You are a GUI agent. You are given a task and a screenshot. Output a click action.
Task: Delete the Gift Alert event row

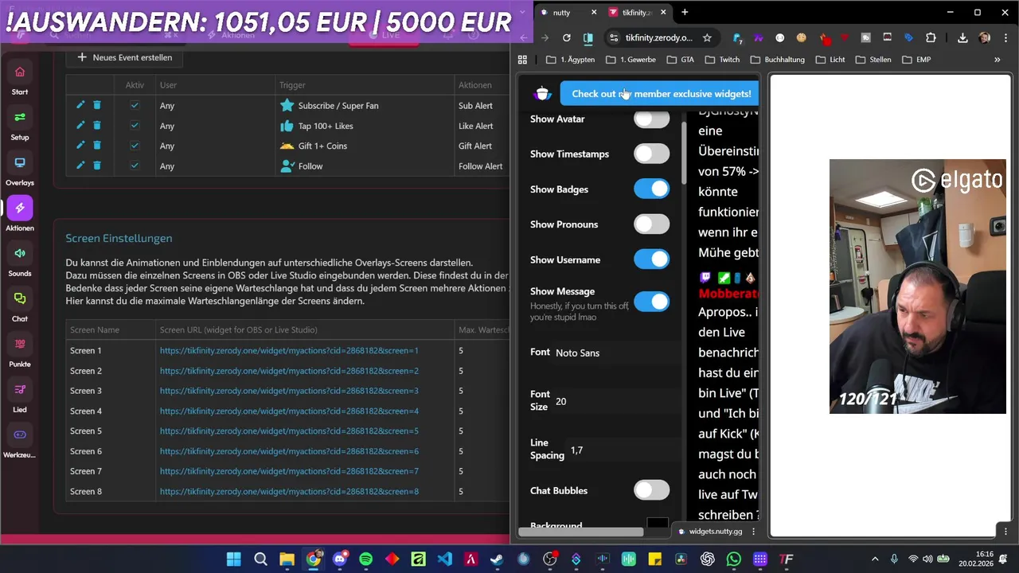pos(97,146)
